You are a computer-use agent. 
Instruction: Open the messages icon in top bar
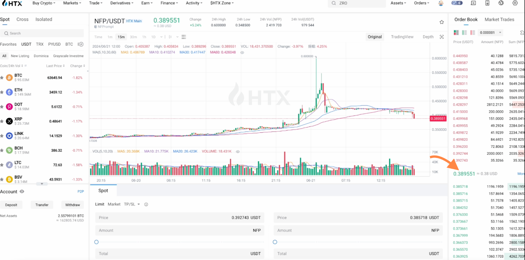point(473,3)
